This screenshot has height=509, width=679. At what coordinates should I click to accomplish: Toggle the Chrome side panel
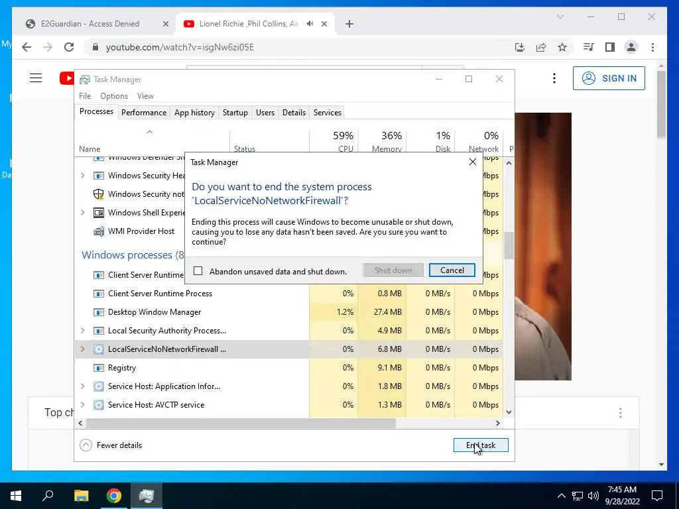pos(610,47)
